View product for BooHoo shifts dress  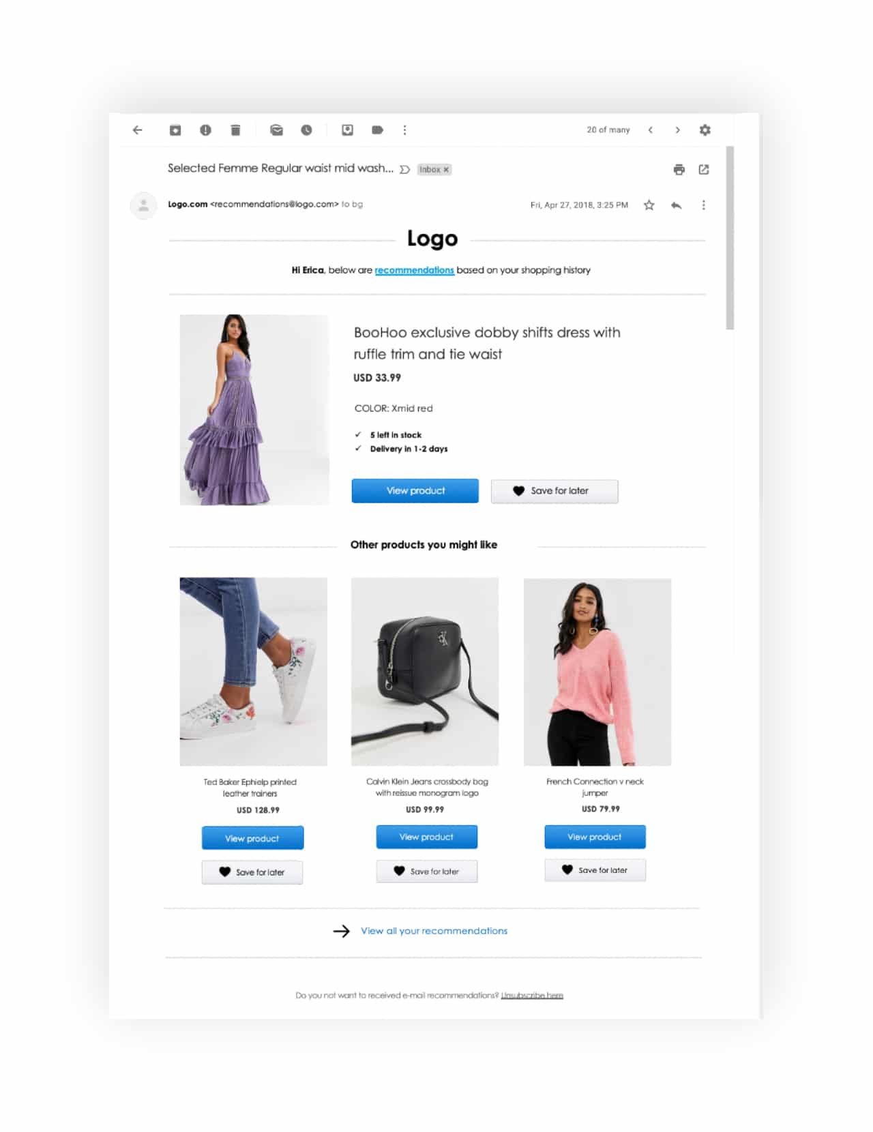tap(415, 490)
